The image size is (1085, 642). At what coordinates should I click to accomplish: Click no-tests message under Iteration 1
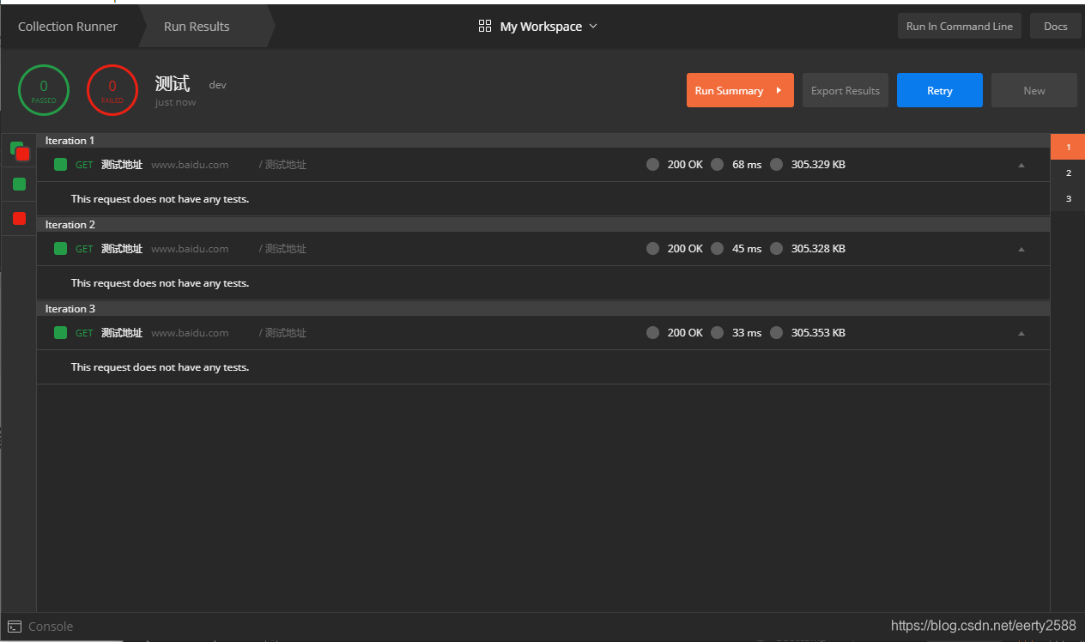(160, 199)
